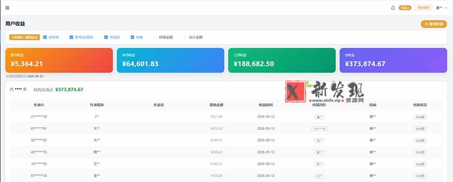Screen dimensions: 453x182
Task: Click the 收益时间 column header
Action: [x=266, y=105]
